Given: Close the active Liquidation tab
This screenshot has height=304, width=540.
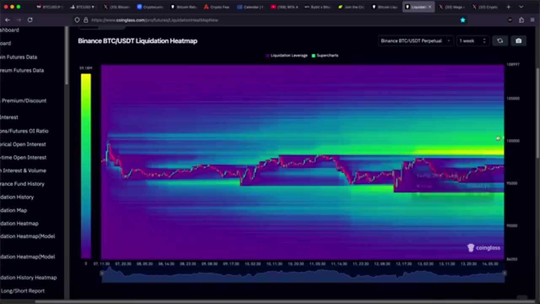Looking at the screenshot, I should click(430, 7).
